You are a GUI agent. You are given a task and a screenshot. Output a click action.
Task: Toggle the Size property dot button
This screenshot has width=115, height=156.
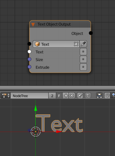pyautogui.click(x=83, y=59)
